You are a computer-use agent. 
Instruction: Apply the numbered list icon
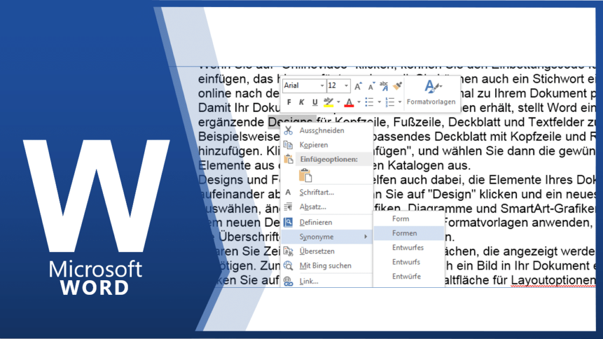click(388, 102)
